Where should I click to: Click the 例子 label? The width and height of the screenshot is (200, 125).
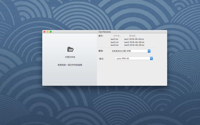click(x=101, y=36)
